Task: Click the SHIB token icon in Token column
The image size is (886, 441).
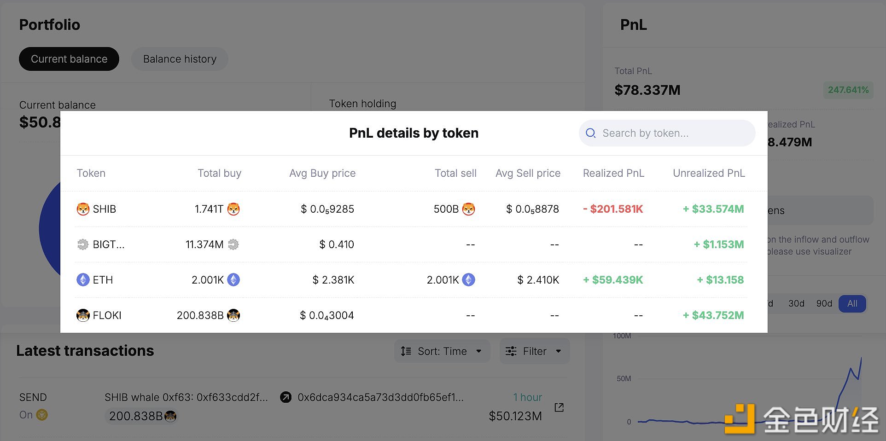Action: (x=83, y=209)
